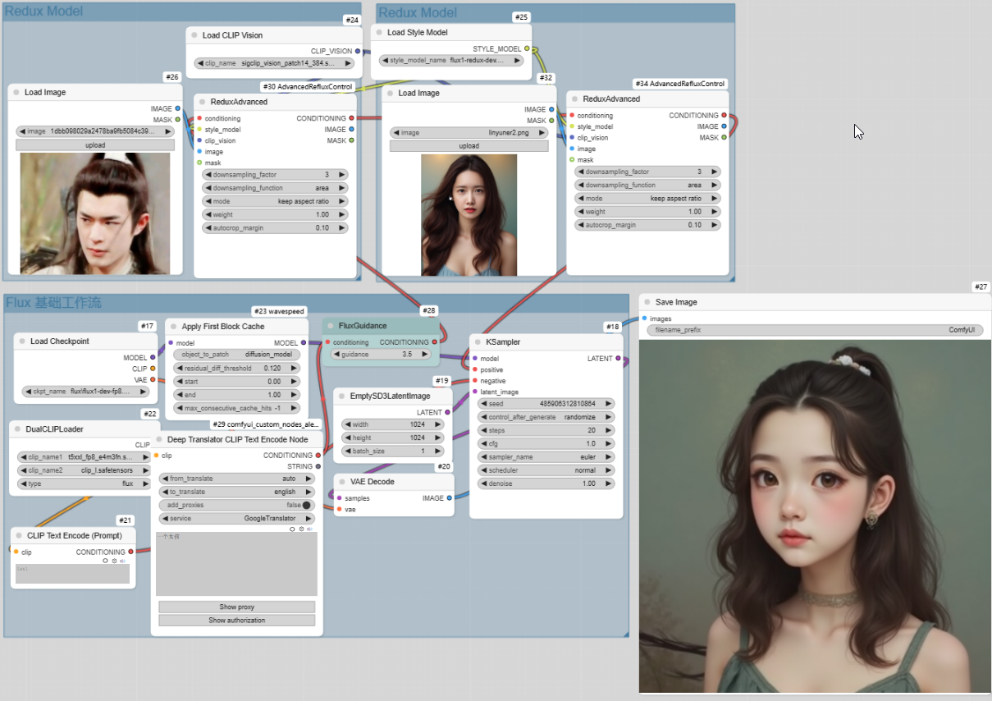Click the Save Image images input port
Viewport: 992px width, 701px height.
(x=644, y=318)
